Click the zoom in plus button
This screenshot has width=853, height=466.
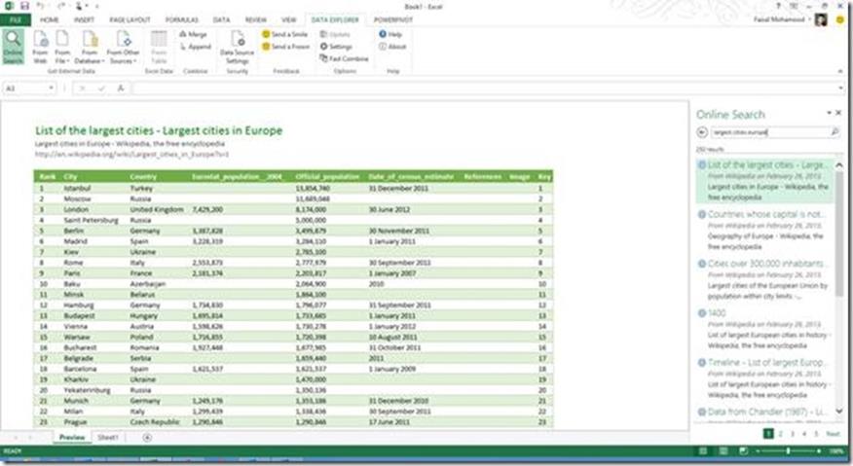click(819, 451)
